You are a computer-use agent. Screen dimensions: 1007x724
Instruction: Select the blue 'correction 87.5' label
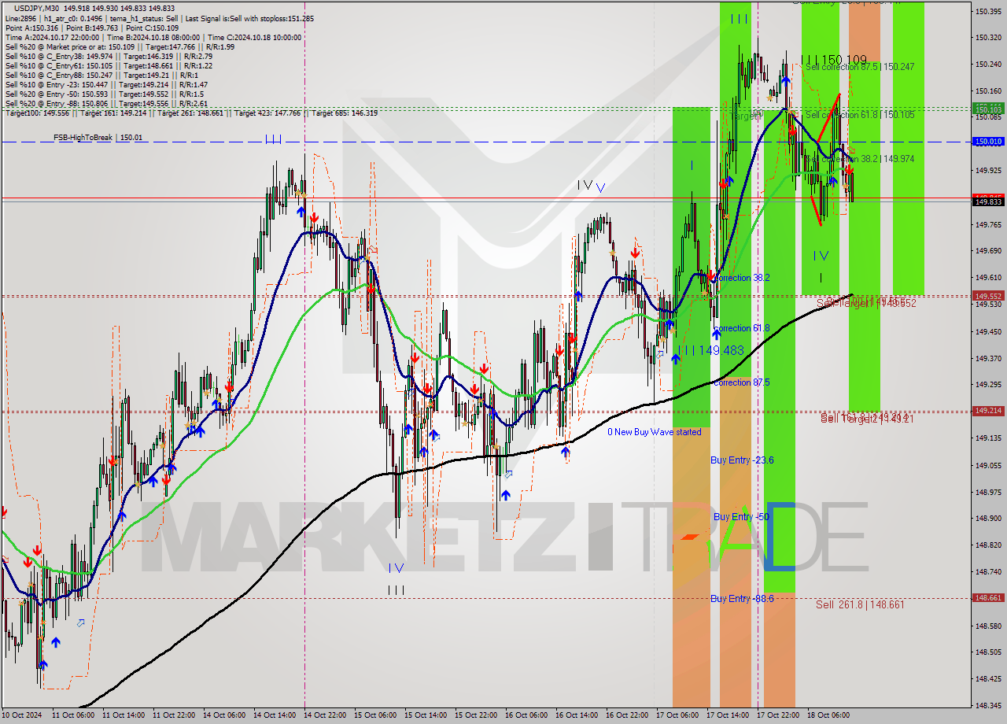(x=741, y=382)
